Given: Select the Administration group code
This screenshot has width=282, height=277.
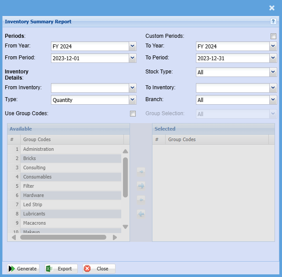Looking at the screenshot, I should click(65, 149).
